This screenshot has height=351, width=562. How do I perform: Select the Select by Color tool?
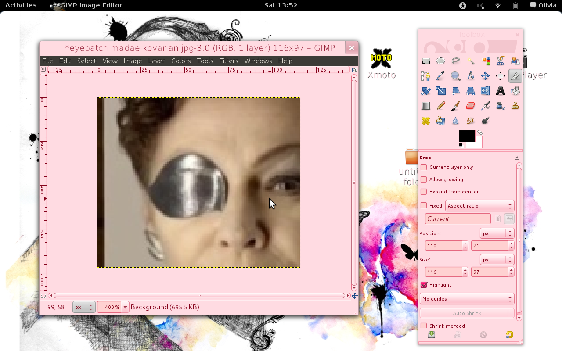tap(486, 61)
